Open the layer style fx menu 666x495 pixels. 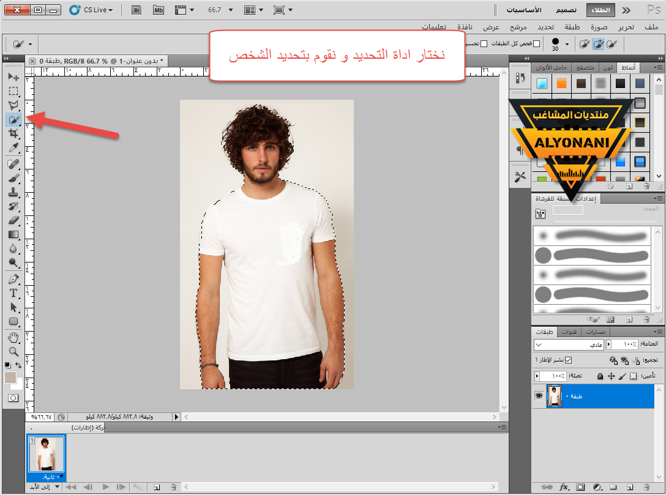pos(564,487)
